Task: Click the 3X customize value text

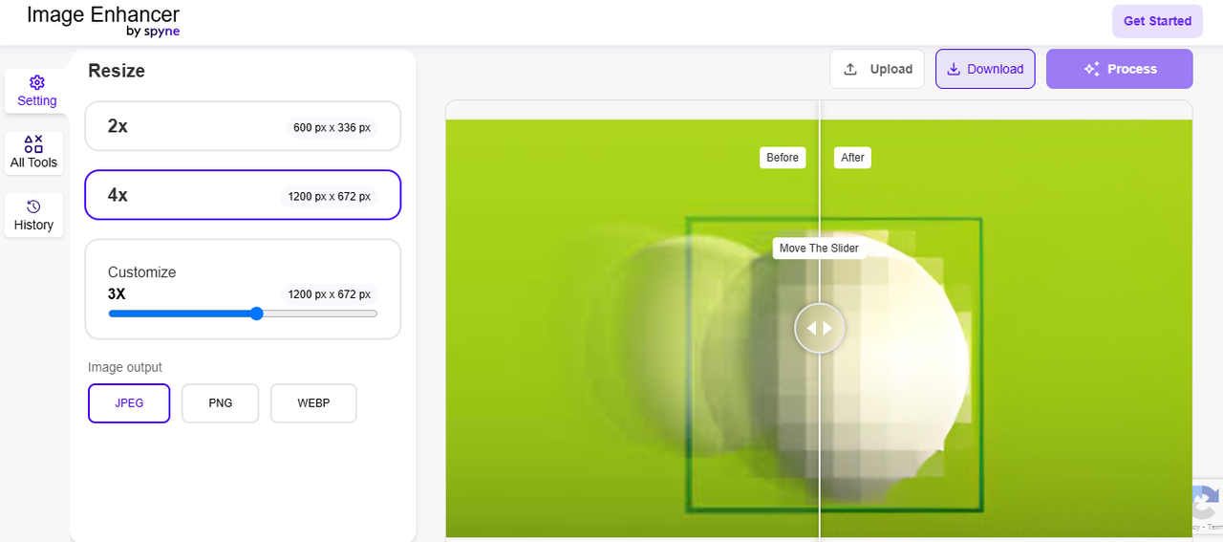Action: pos(117,294)
